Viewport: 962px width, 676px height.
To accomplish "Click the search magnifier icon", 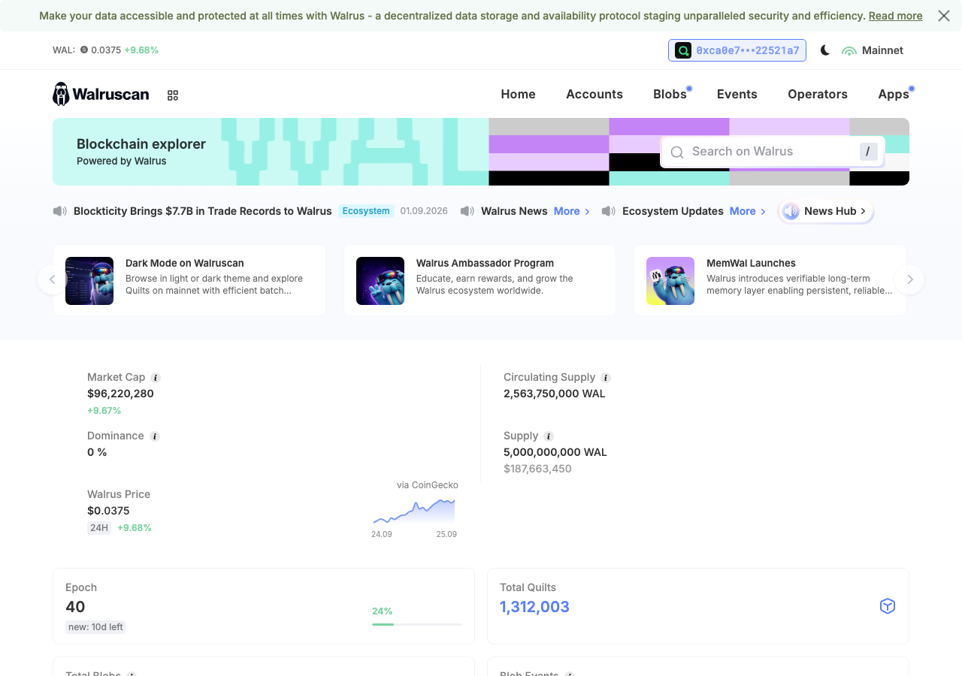I will coord(677,152).
